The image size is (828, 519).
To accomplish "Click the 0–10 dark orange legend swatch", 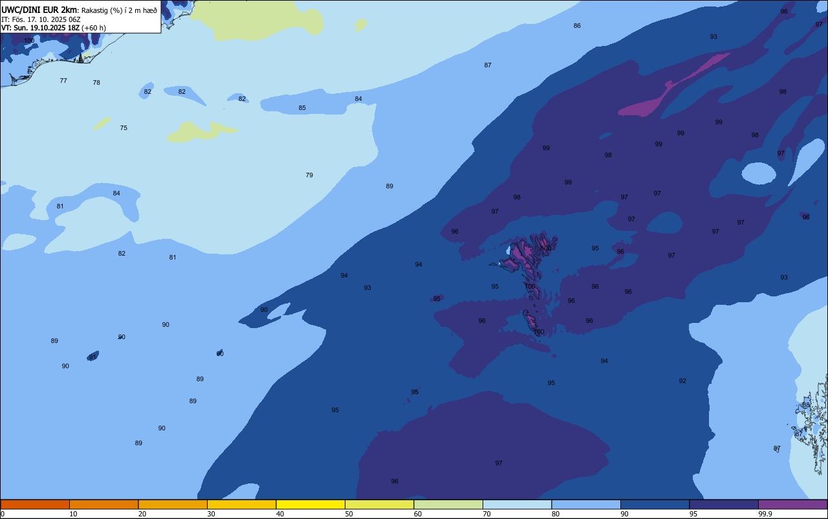I will click(x=35, y=504).
